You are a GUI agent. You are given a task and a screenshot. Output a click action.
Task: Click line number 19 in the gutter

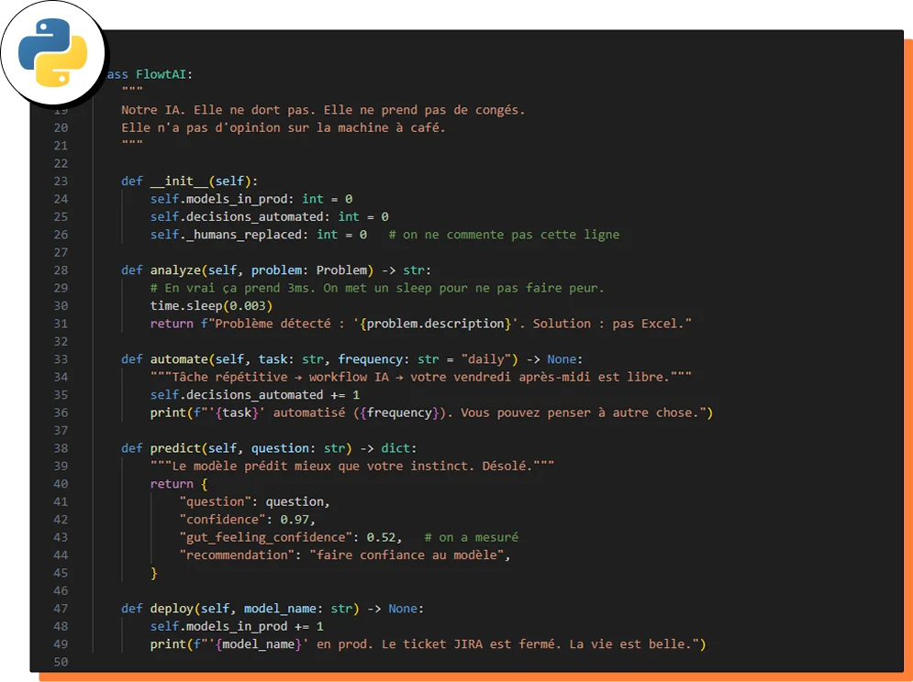click(x=60, y=109)
